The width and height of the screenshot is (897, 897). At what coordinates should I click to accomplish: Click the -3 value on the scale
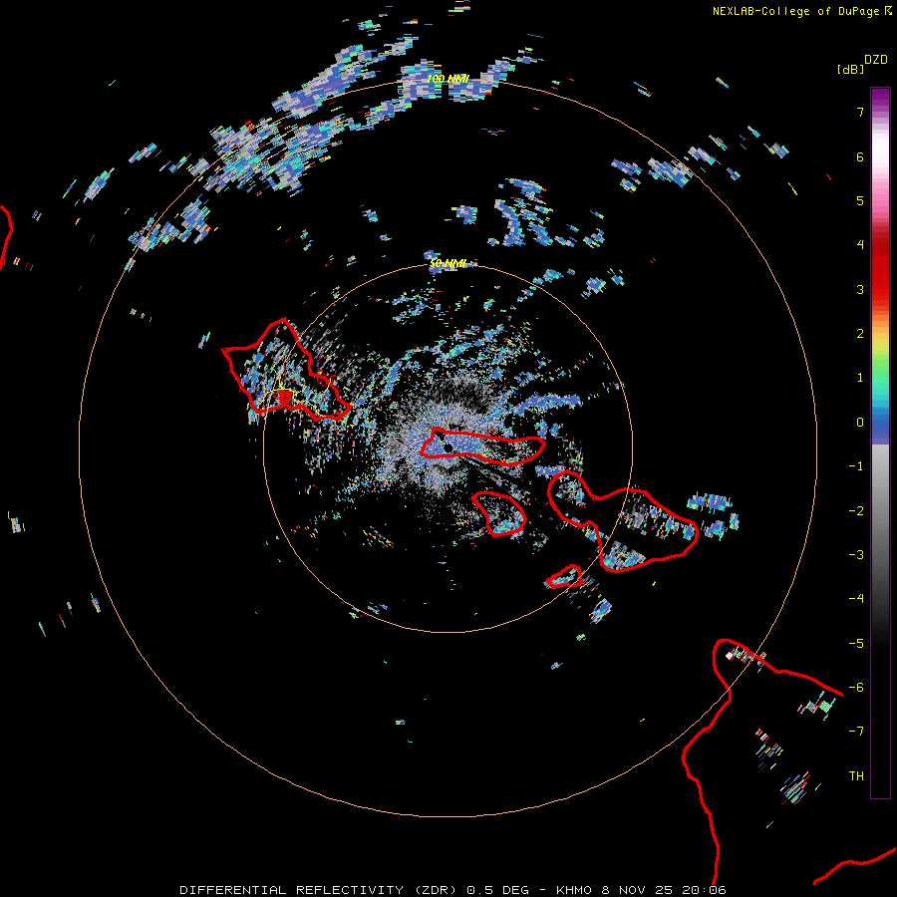[856, 555]
